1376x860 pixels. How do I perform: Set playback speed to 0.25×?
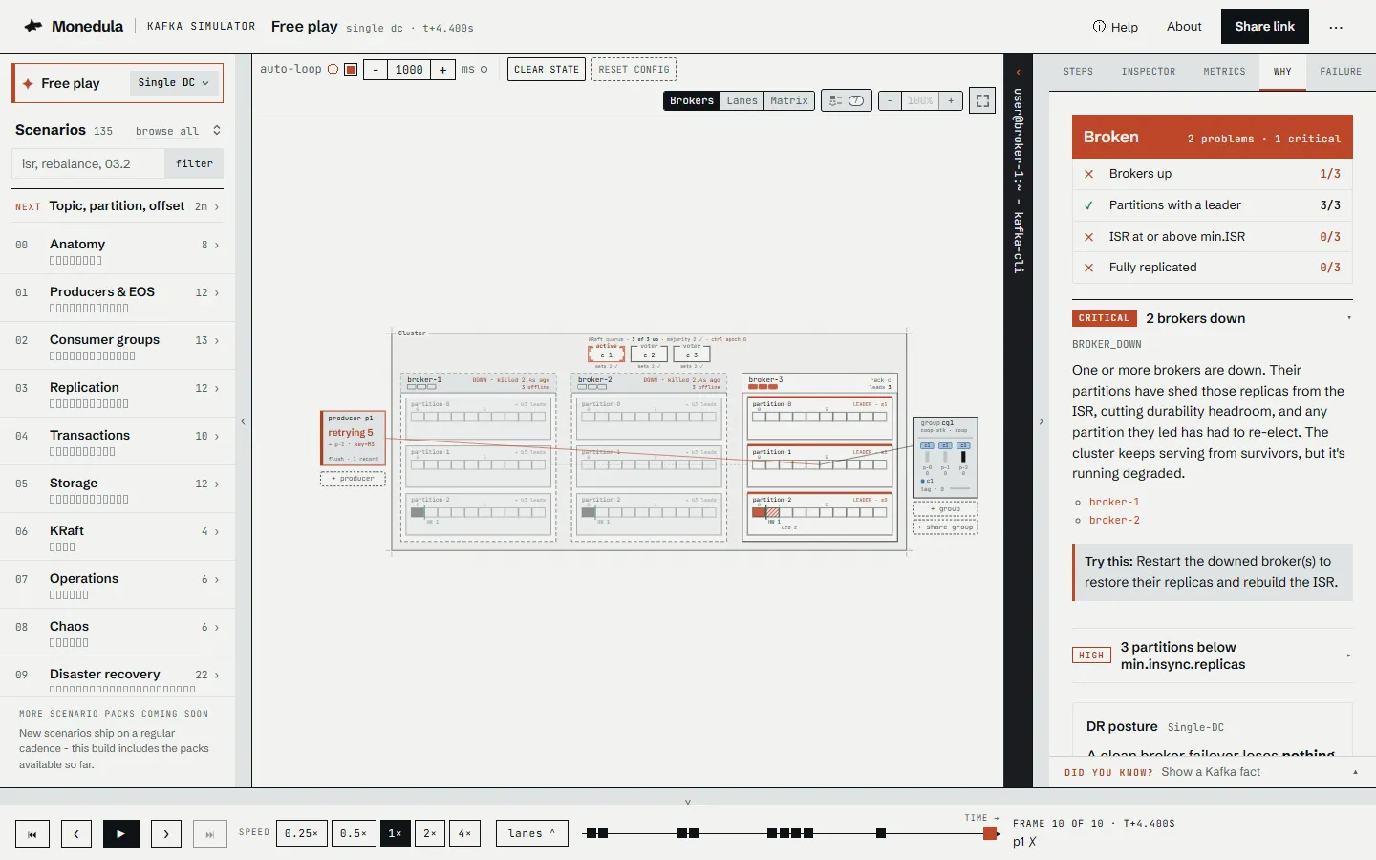point(301,833)
